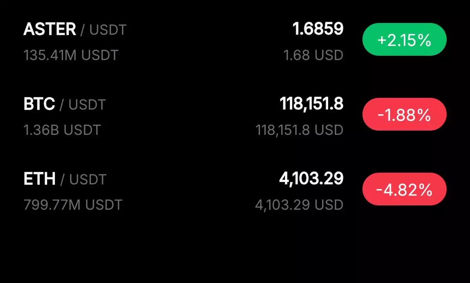This screenshot has width=470, height=283.
Task: Click the BTC symbol name
Action: tap(39, 104)
